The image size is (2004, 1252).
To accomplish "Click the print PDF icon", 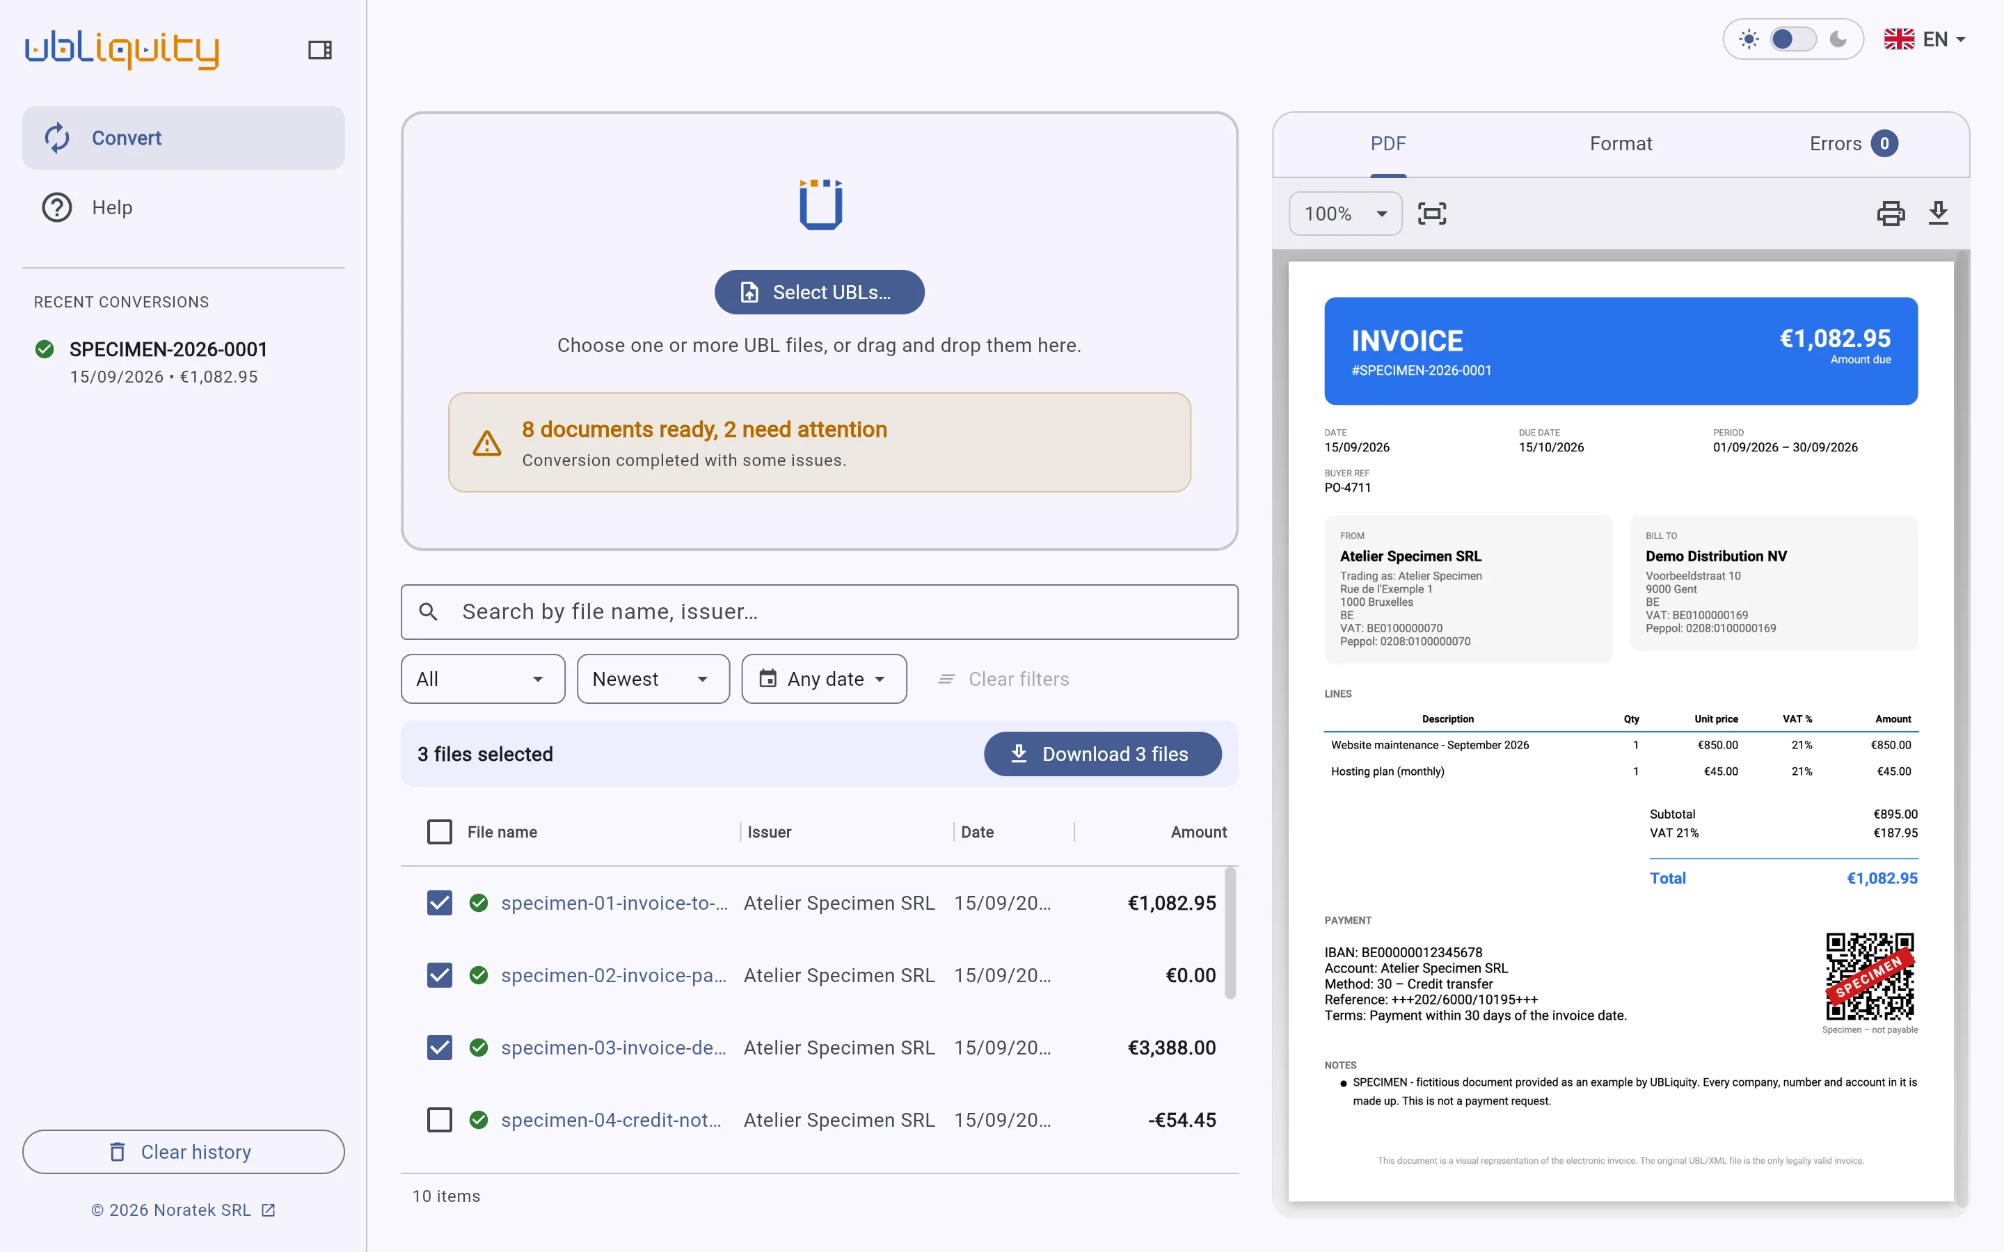I will (x=1891, y=214).
